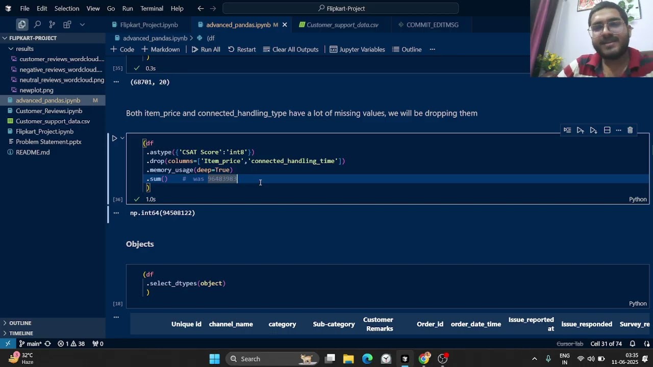Run the cell with play button

(x=115, y=138)
